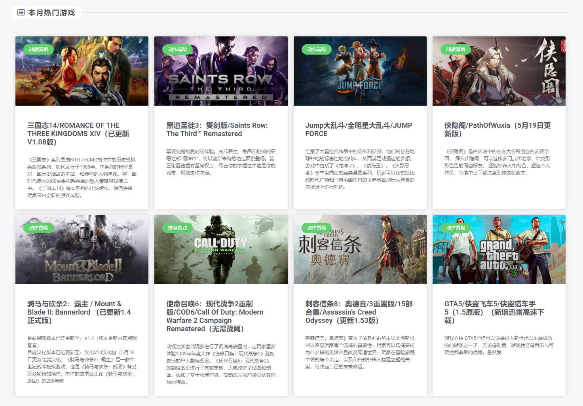Click description starting 游戏介绍 GTA5已经可以说是
Screen dimensions: 583x406
pos(499,345)
